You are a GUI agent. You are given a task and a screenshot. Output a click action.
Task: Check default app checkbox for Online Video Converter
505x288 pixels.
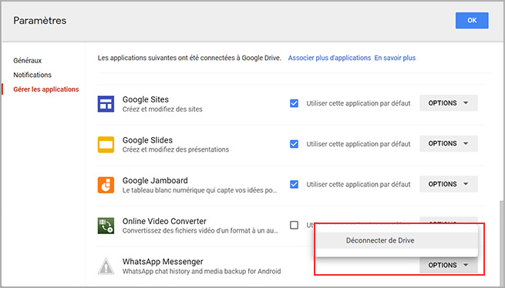[294, 225]
